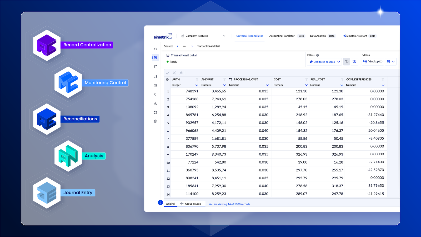Expand the AUTH Integer type dropdown
421x237 pixels.
tap(197, 85)
